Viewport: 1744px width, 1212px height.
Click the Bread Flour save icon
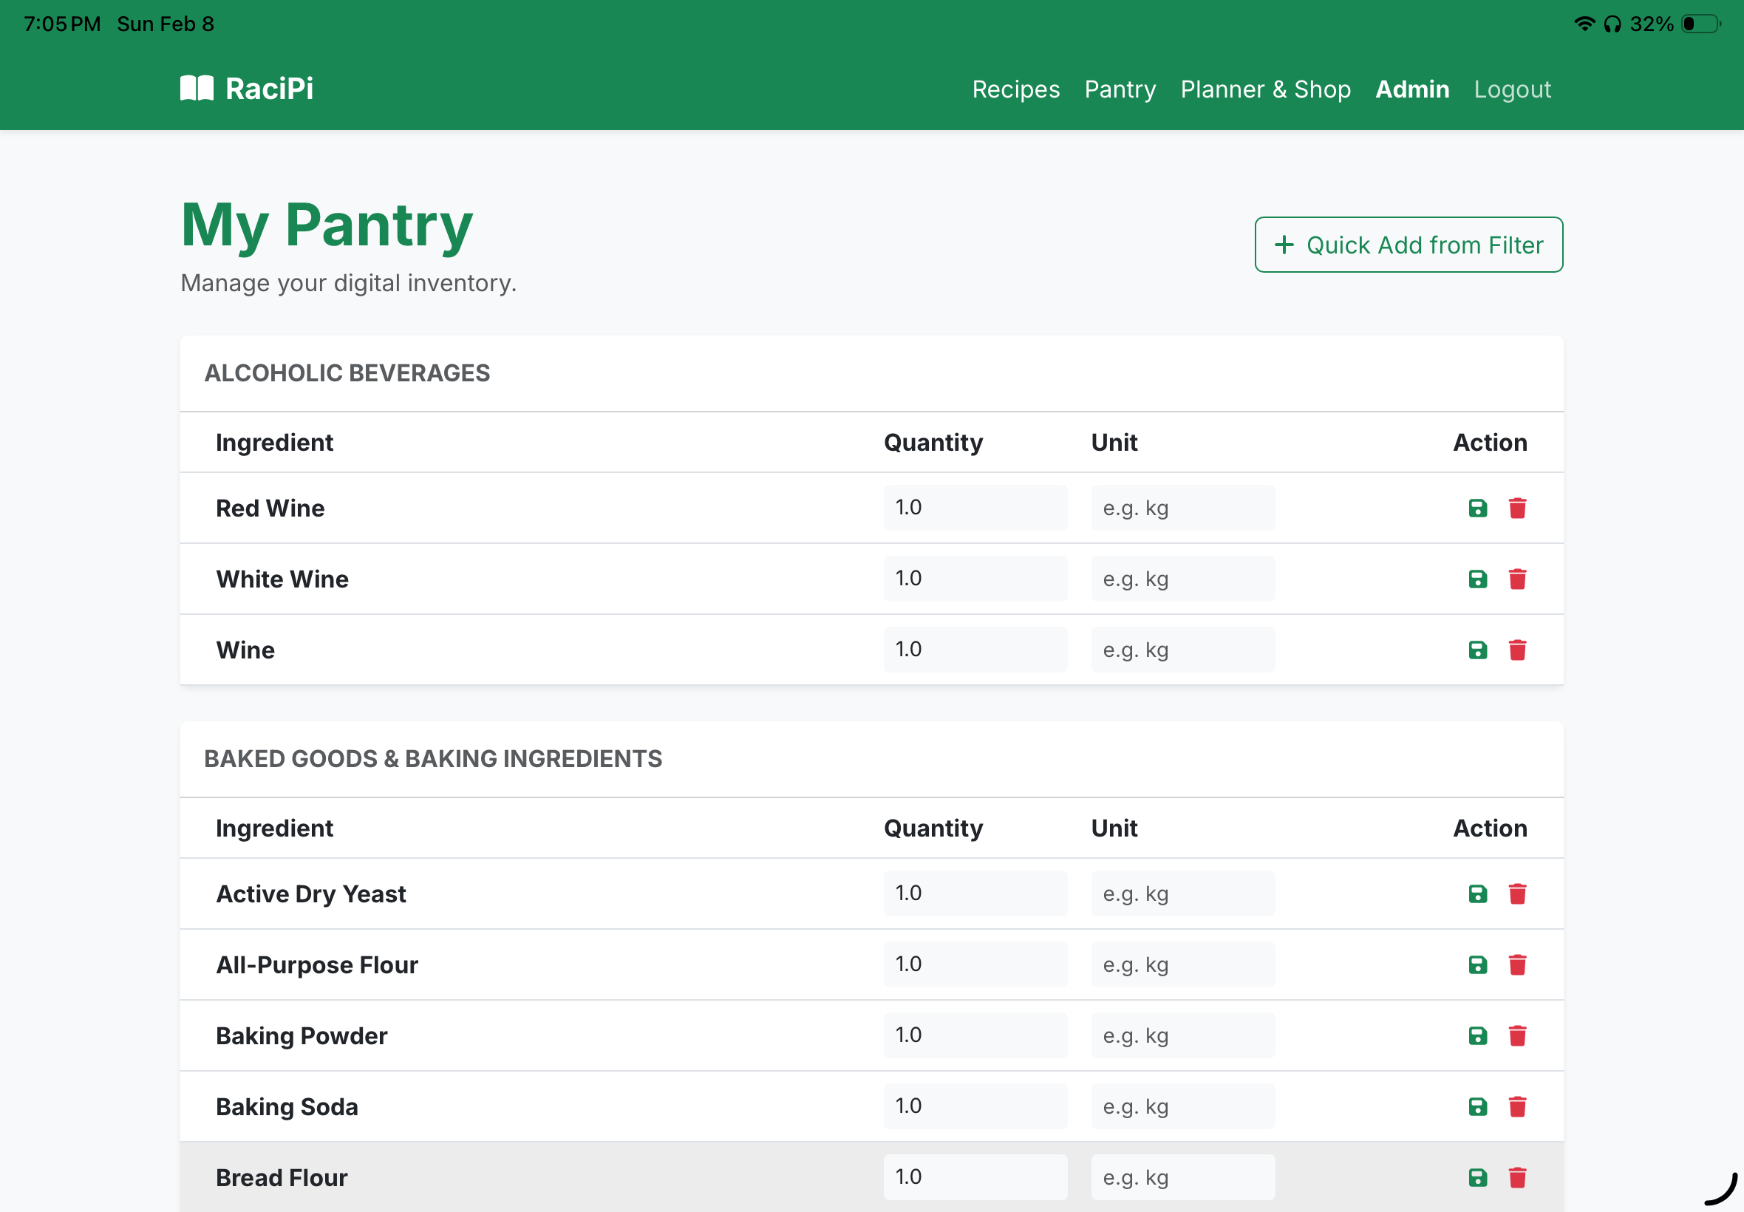(1476, 1178)
